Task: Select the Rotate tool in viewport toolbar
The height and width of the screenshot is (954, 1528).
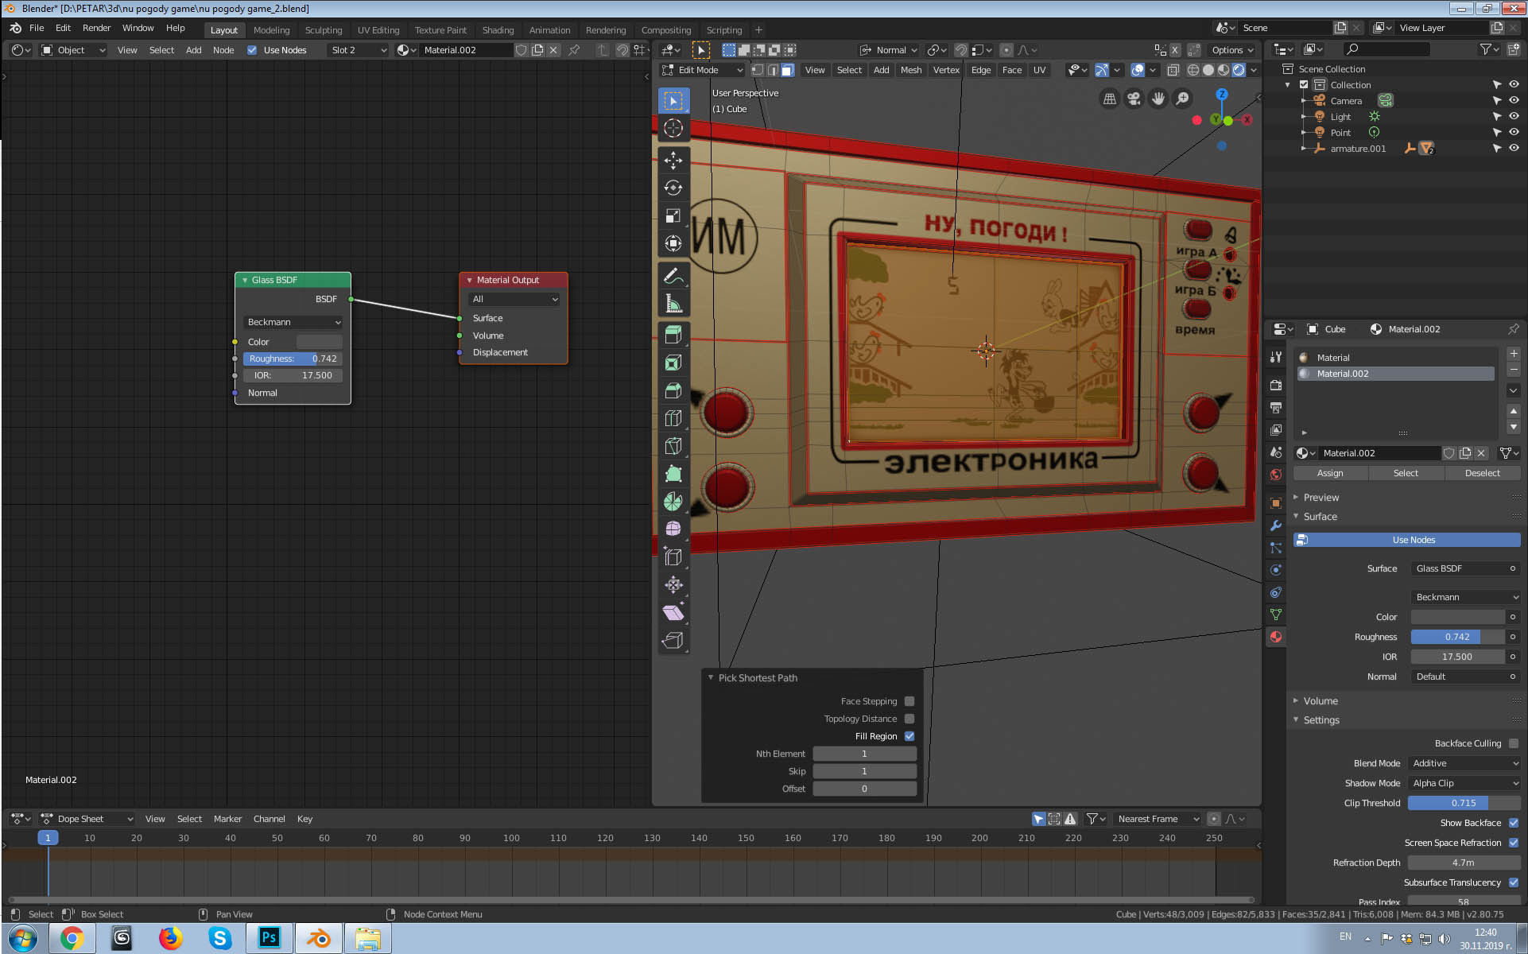Action: pos(673,188)
